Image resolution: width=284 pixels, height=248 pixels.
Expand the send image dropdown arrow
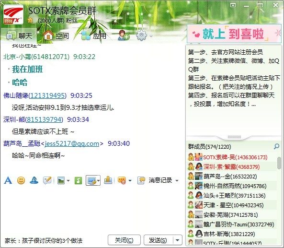[68, 180]
